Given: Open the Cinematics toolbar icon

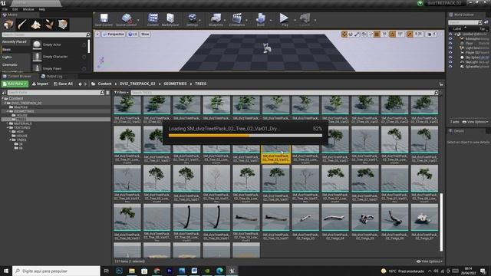Looking at the screenshot, I should 237,20.
